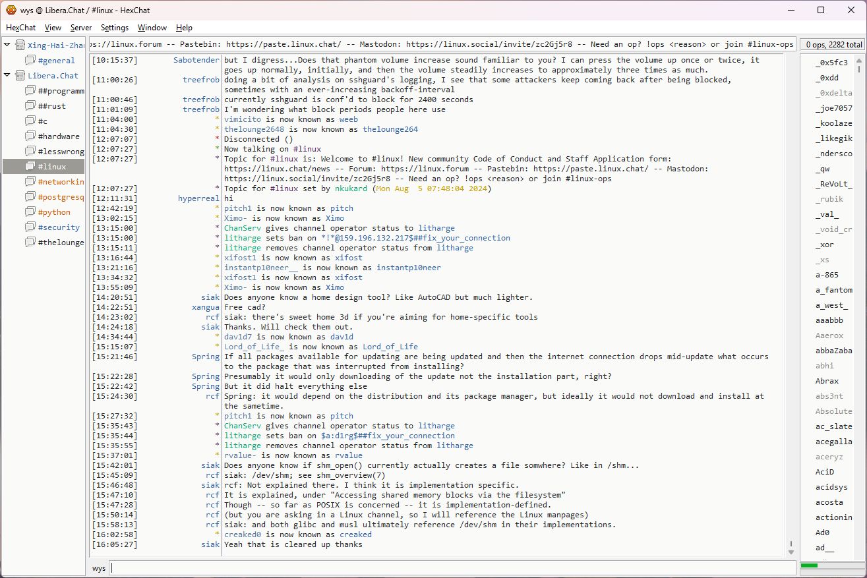
Task: Click the #security channel icon
Action: click(x=30, y=227)
